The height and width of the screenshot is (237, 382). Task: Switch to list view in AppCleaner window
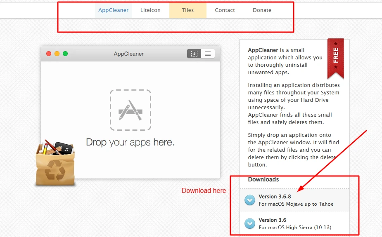[208, 54]
